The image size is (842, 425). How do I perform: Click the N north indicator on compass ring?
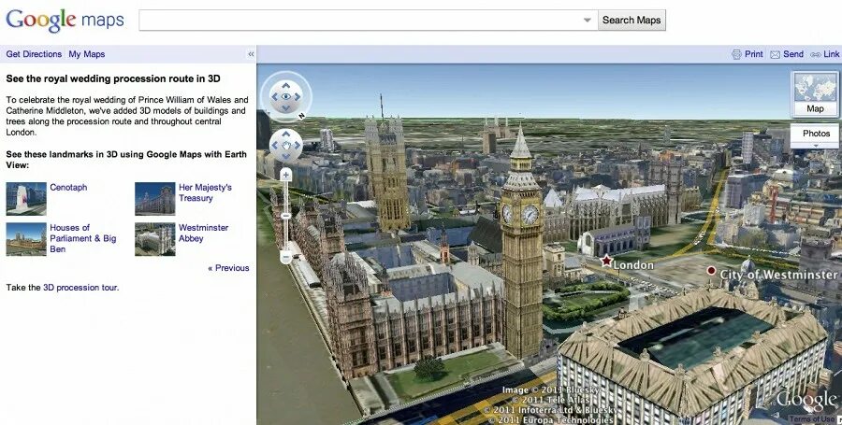302,116
